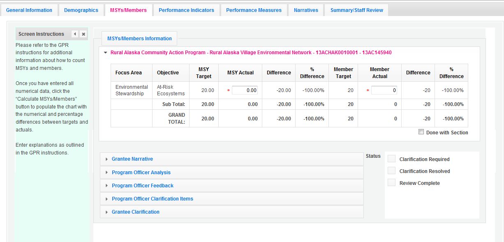Open the Summary/Staff Review tab

(356, 10)
